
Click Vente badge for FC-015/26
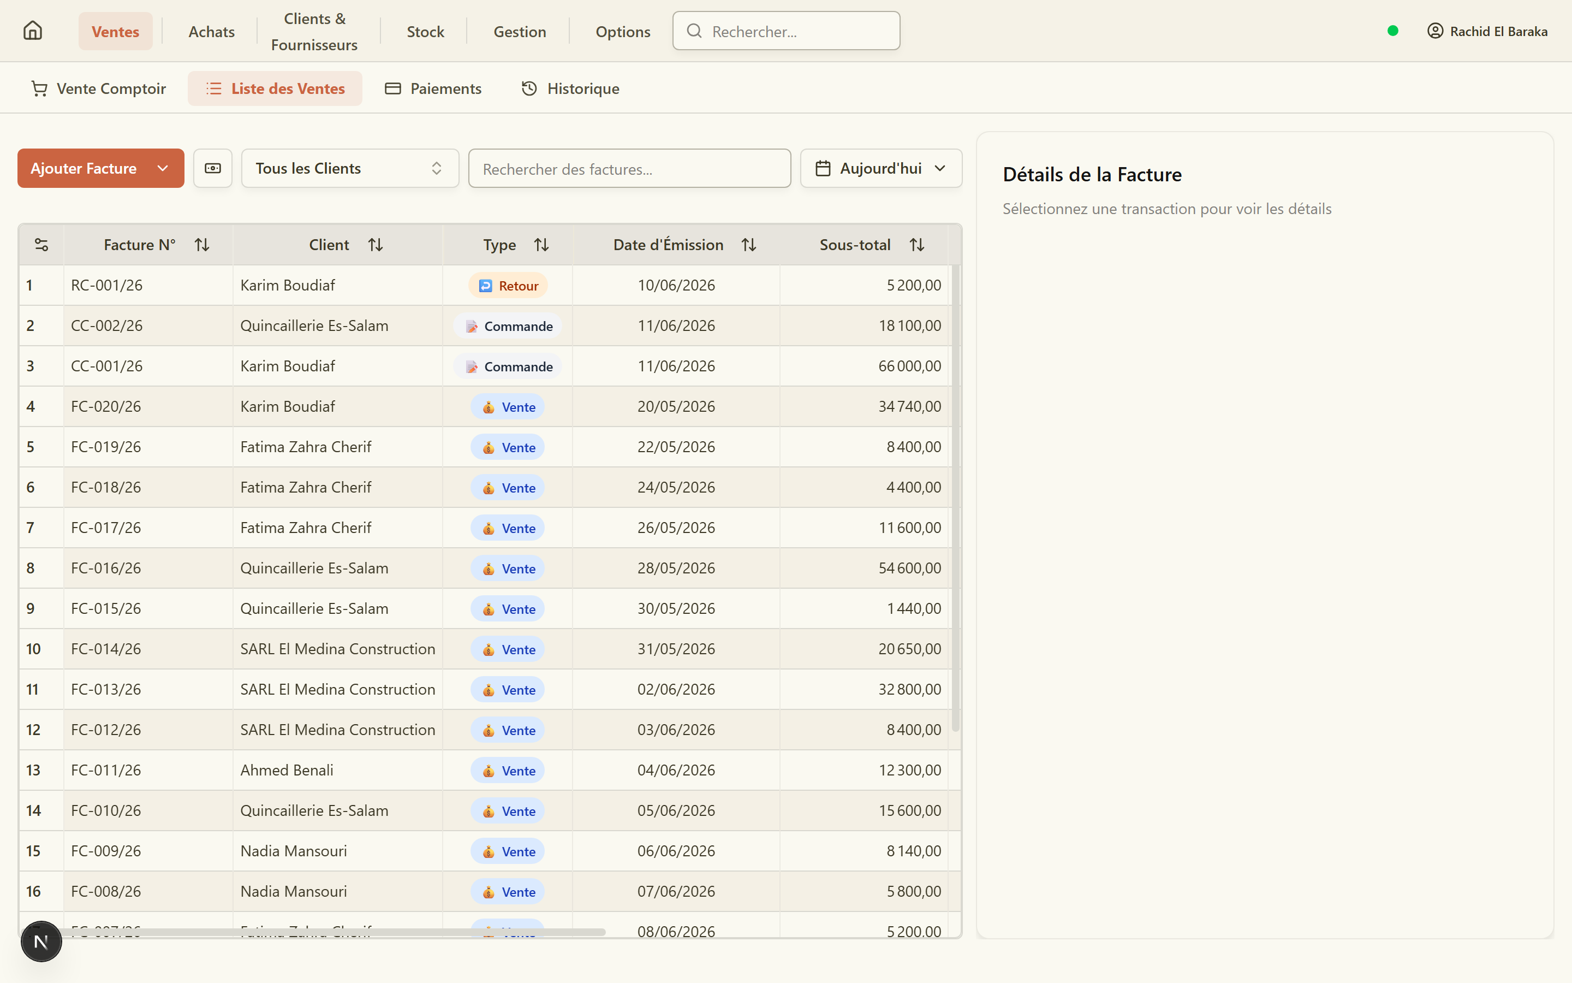click(x=508, y=608)
